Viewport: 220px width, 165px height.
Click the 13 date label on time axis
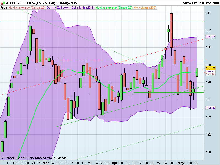(14, 163)
